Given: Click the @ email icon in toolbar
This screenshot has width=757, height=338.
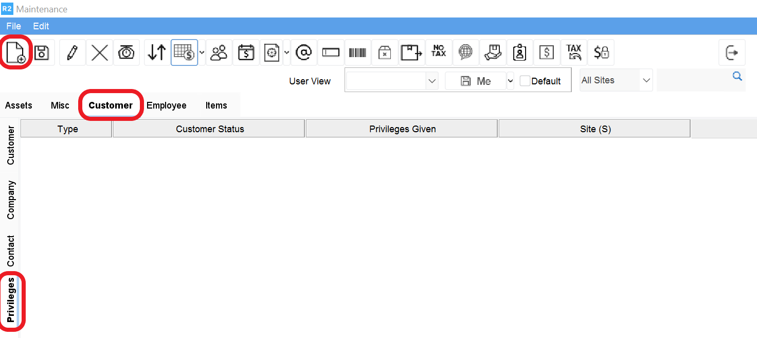Looking at the screenshot, I should click(304, 52).
